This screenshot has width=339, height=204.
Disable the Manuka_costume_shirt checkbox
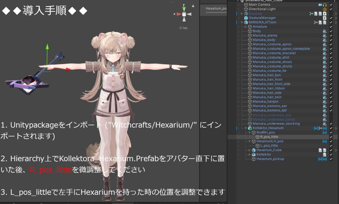tap(331, 57)
